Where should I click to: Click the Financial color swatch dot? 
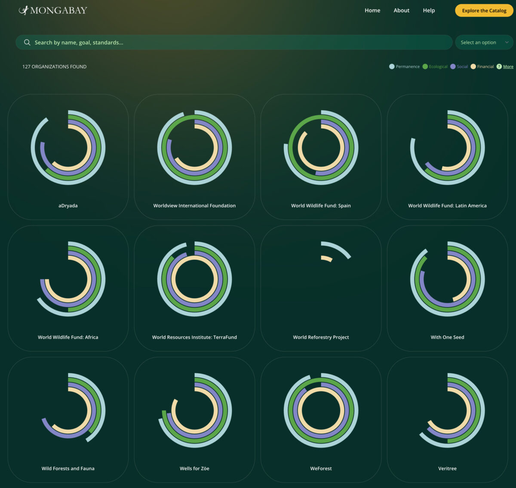[x=473, y=67]
